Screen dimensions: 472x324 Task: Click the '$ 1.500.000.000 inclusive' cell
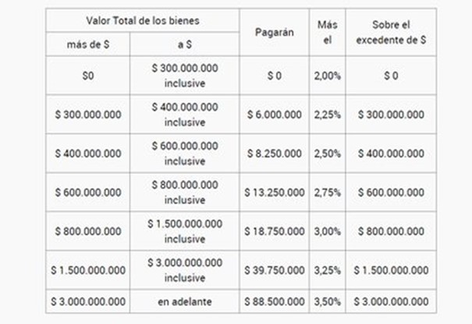[x=185, y=231]
